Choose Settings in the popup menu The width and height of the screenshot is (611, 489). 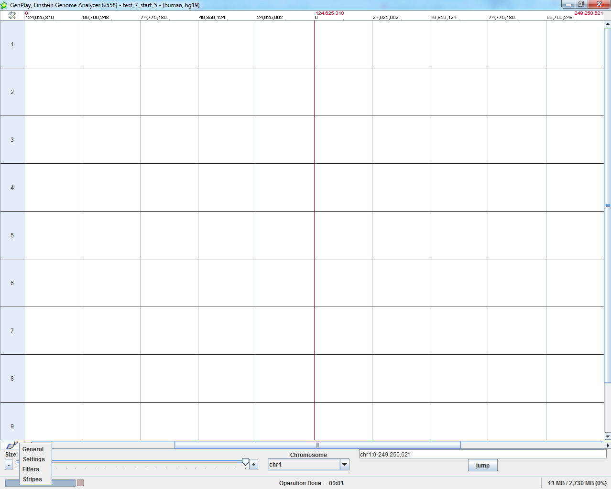(x=34, y=459)
